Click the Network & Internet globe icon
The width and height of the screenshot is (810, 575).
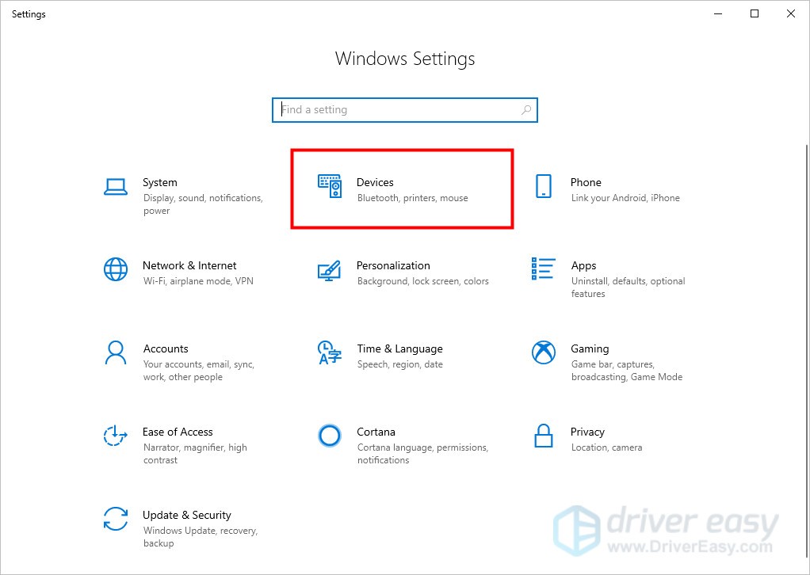pyautogui.click(x=116, y=269)
